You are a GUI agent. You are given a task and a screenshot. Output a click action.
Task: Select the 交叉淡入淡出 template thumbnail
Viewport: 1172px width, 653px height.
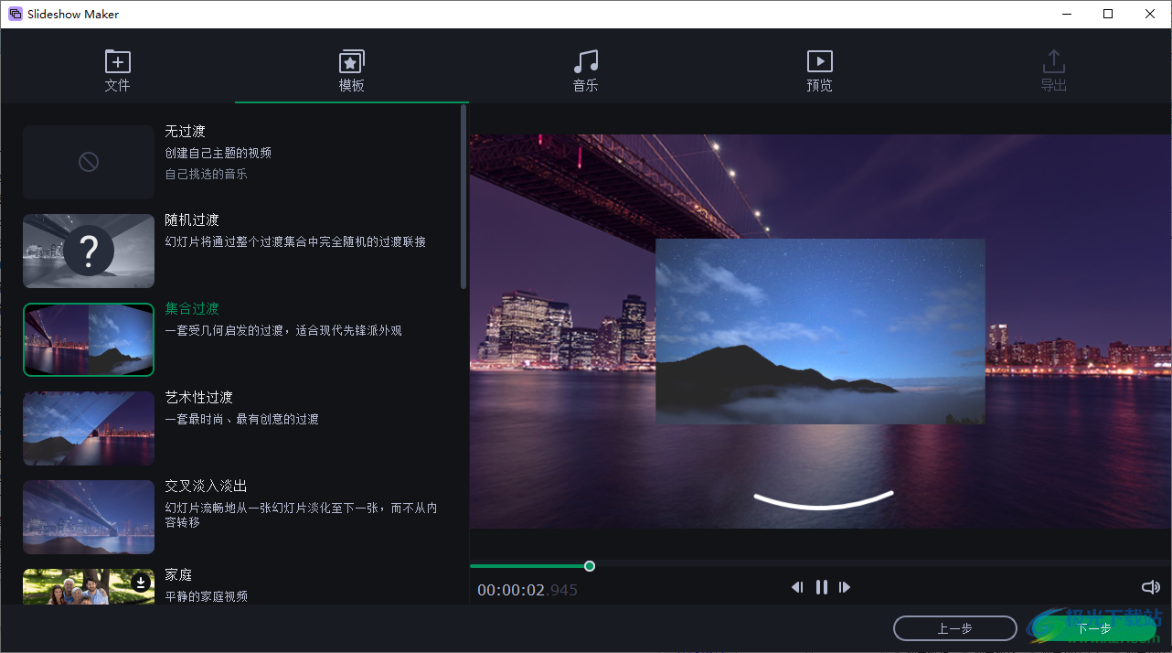[89, 517]
